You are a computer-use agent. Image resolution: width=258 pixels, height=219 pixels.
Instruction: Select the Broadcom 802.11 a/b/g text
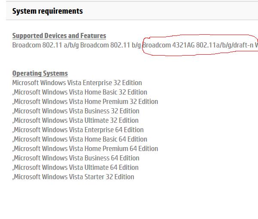(x=45, y=45)
